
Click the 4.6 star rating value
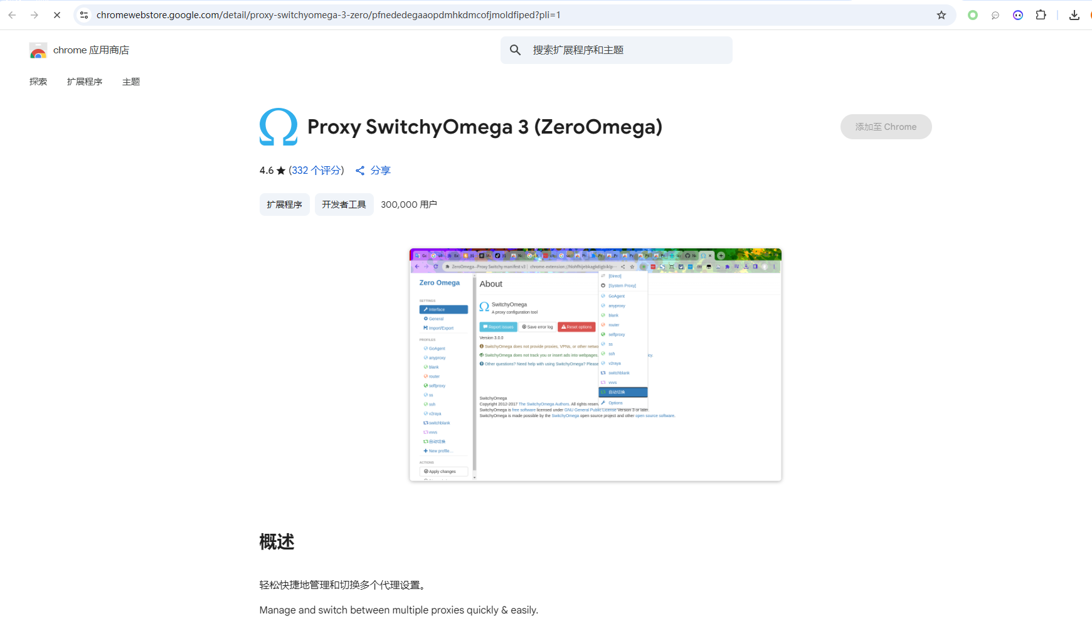[267, 171]
